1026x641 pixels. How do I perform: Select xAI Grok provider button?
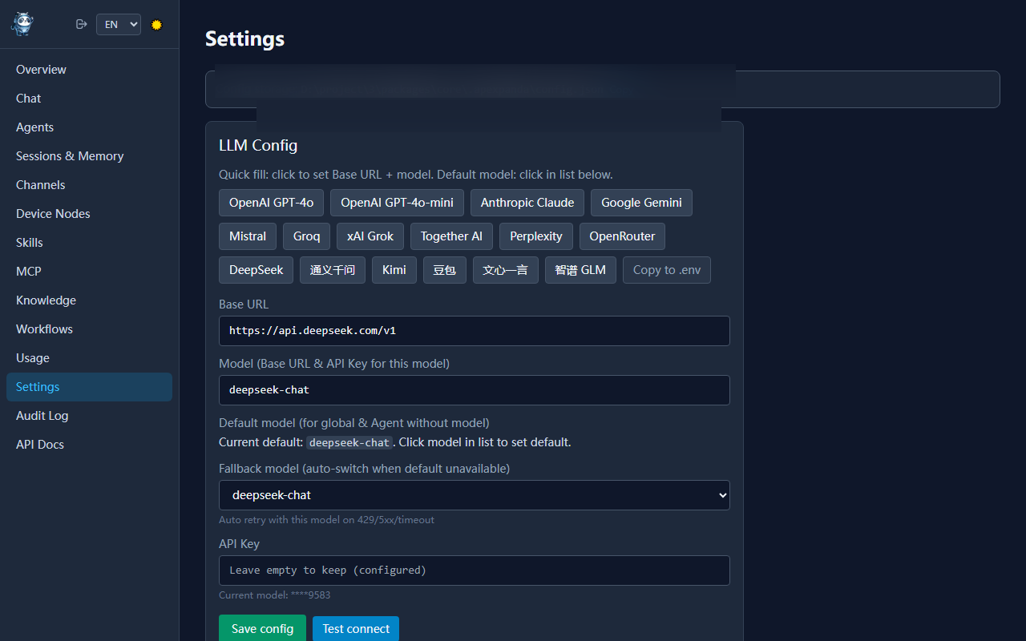[x=370, y=236]
